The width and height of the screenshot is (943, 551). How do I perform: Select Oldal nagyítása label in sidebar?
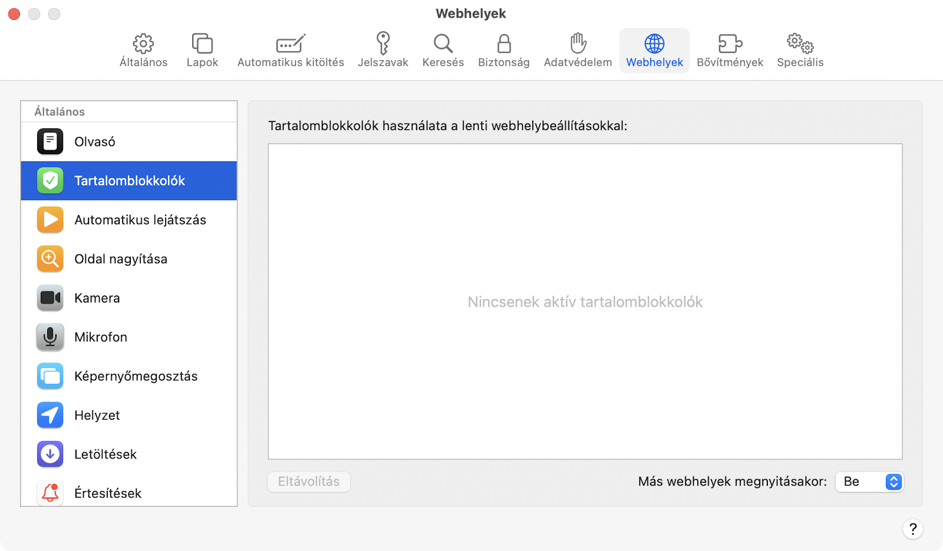click(121, 259)
